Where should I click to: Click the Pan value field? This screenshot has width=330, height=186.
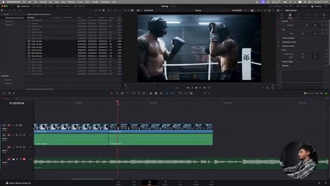[315, 34]
